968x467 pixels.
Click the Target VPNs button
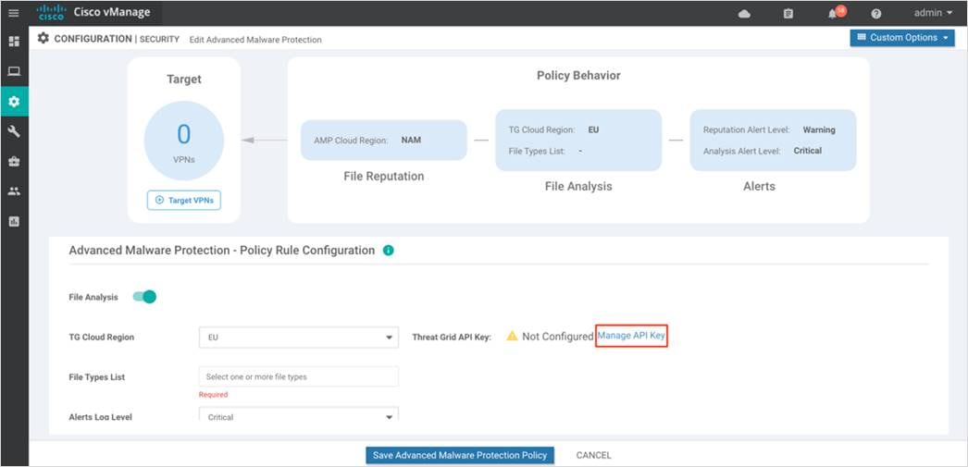(184, 200)
